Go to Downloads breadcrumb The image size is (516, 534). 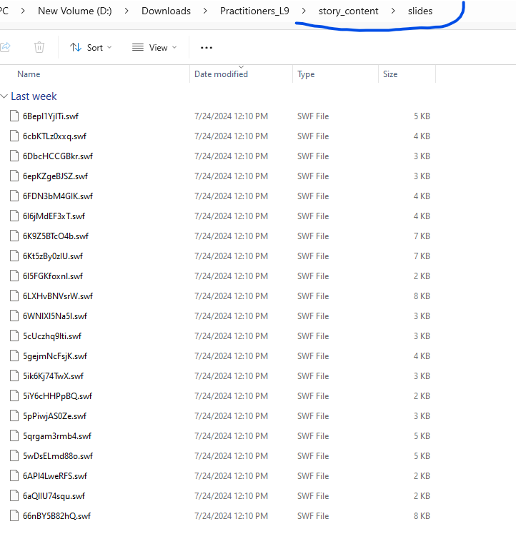pyautogui.click(x=166, y=11)
